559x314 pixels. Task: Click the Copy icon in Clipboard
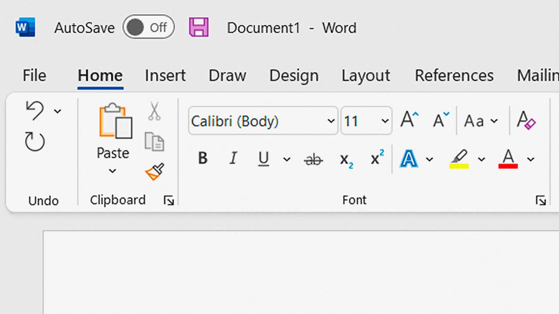(x=154, y=141)
